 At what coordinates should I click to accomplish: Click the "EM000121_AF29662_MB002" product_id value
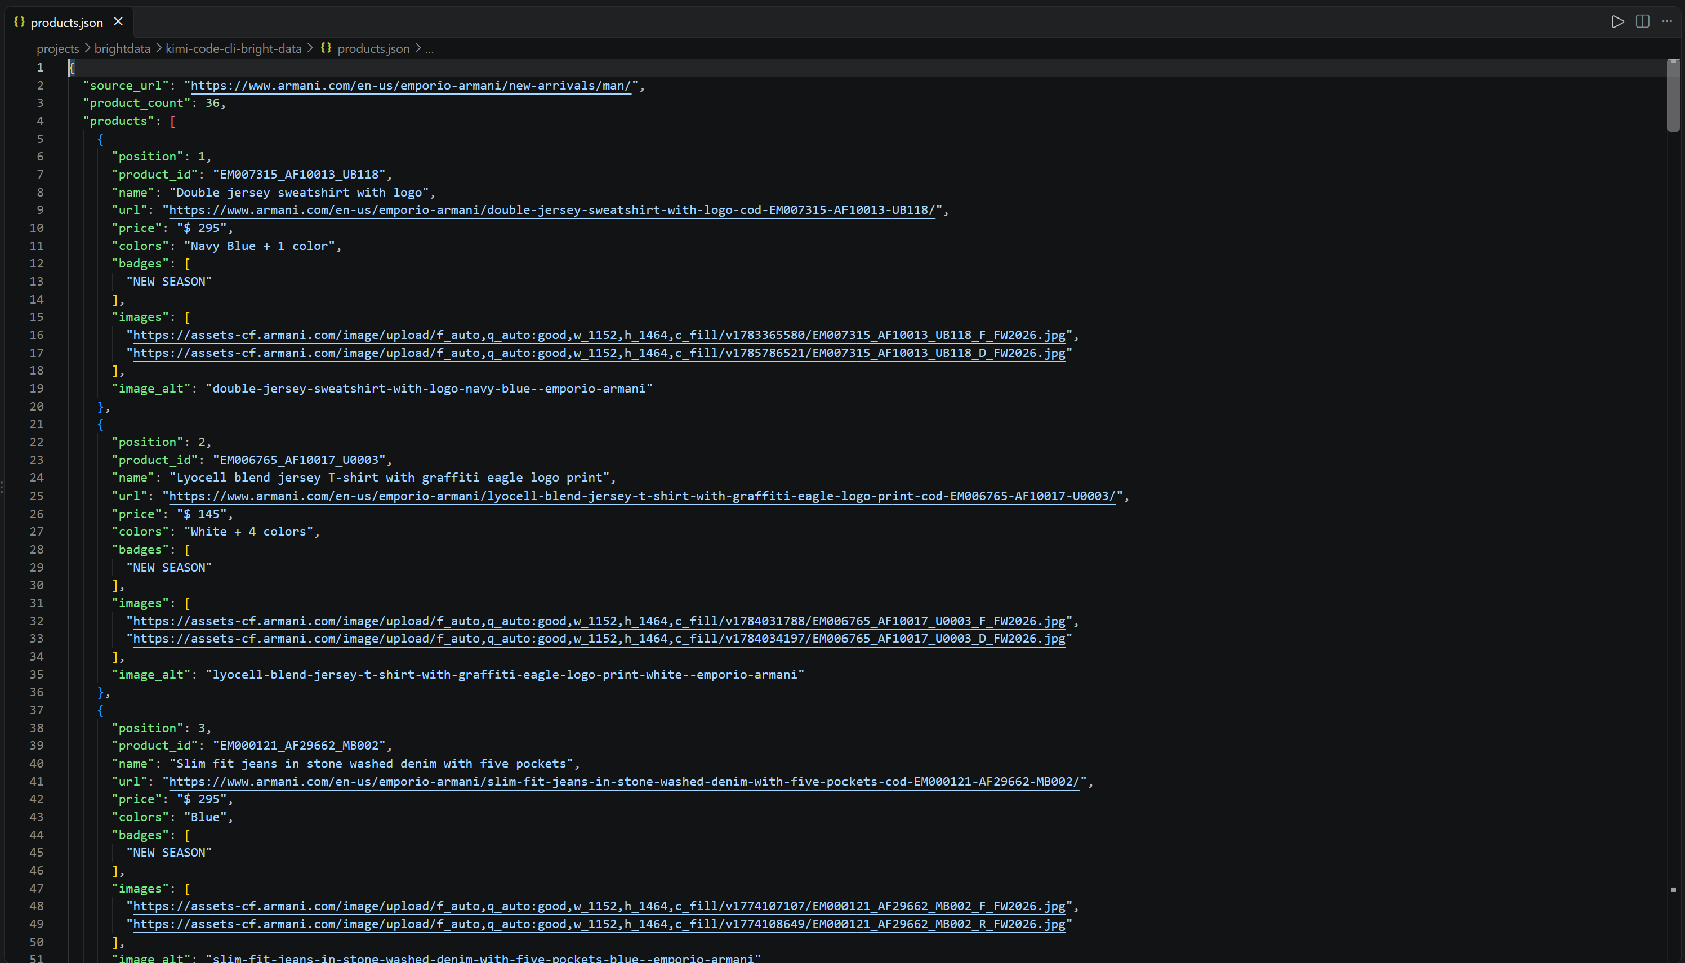299,746
